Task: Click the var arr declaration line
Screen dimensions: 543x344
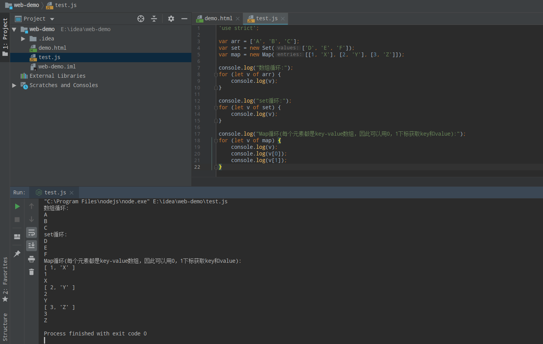Action: (259, 41)
